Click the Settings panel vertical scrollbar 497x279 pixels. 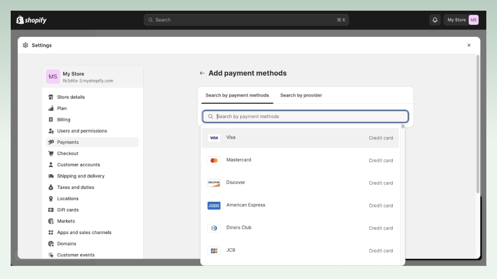478,124
